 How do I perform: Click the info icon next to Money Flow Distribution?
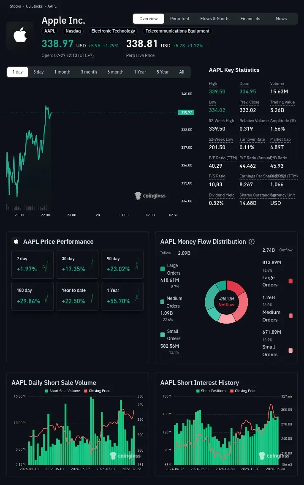(252, 242)
